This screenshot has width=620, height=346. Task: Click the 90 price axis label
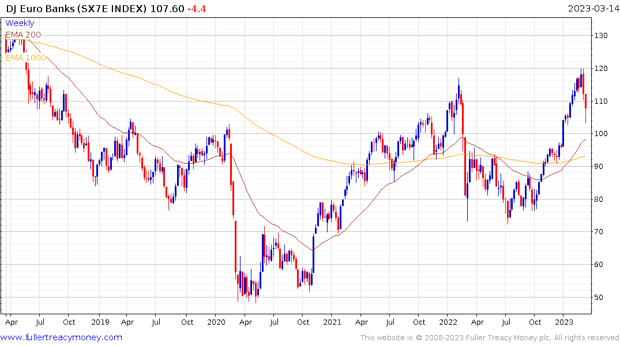pos(599,167)
